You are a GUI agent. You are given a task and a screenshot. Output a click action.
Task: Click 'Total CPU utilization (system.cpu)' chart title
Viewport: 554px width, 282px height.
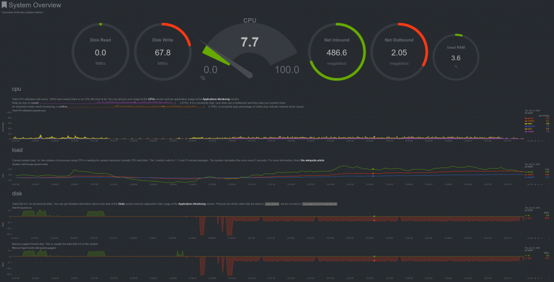point(29,111)
